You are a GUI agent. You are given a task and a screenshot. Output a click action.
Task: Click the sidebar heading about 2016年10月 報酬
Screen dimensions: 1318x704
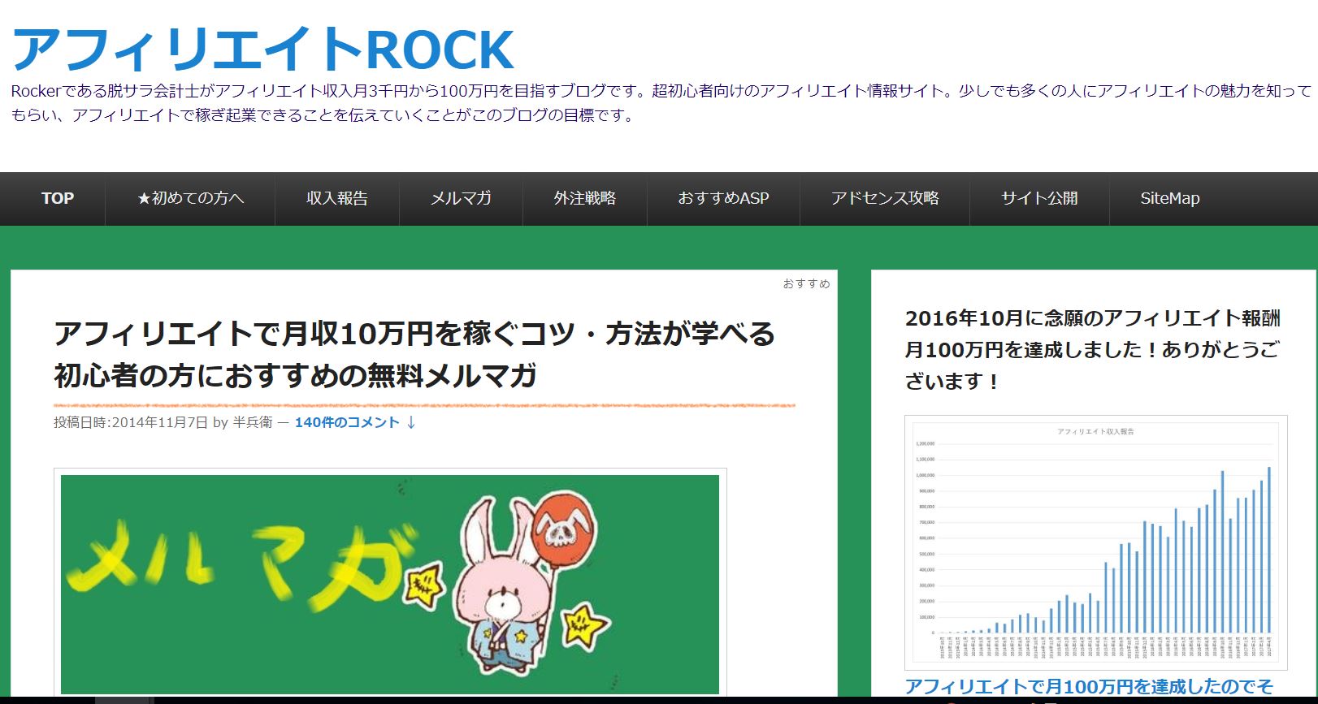click(x=1092, y=349)
